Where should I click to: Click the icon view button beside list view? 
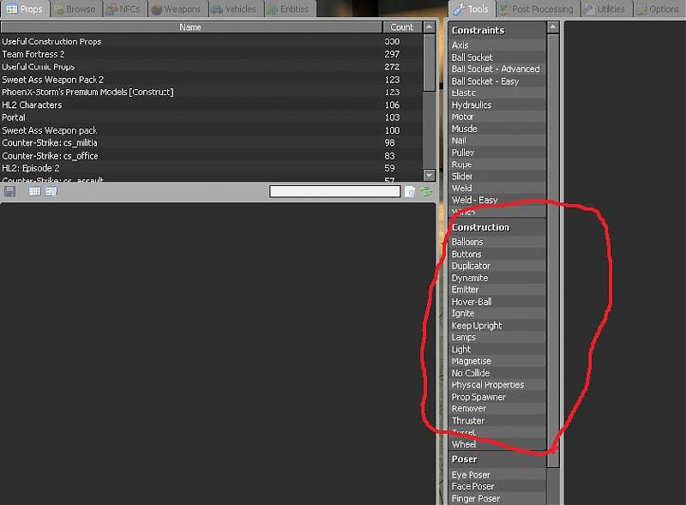pos(51,191)
